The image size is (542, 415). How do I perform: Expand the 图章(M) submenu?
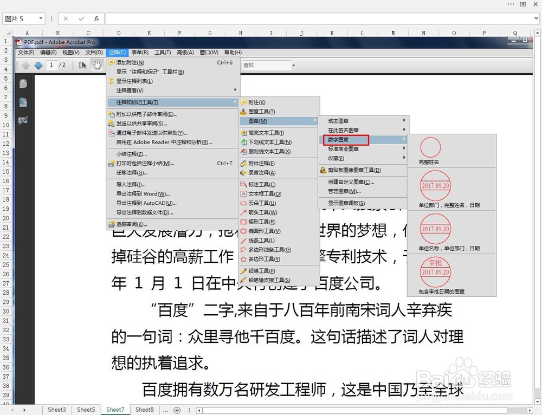(x=279, y=121)
